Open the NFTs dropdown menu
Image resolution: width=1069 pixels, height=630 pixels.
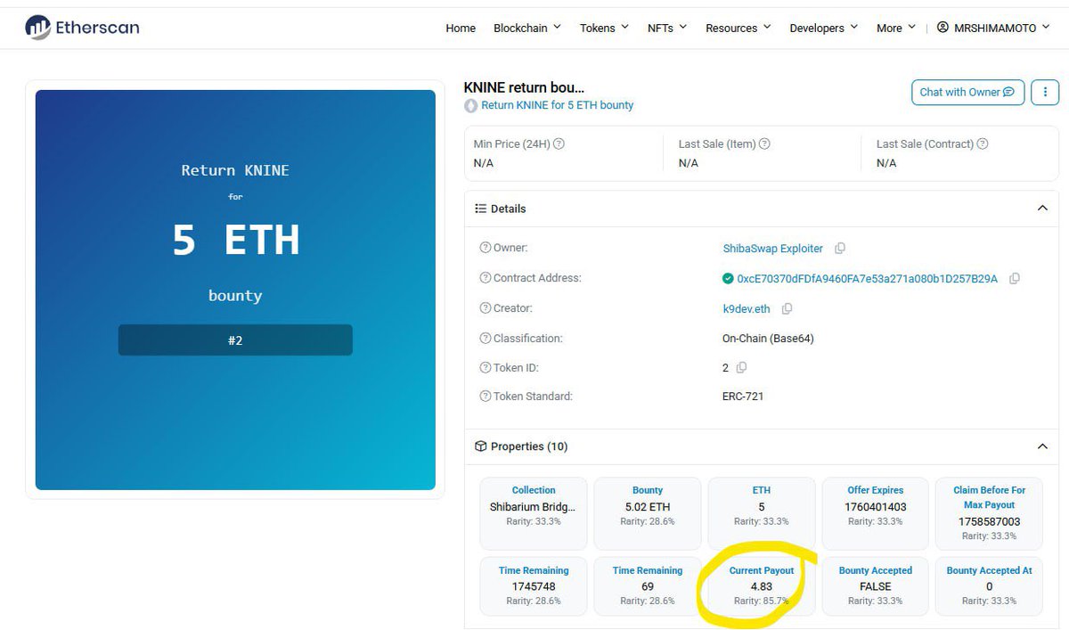667,28
